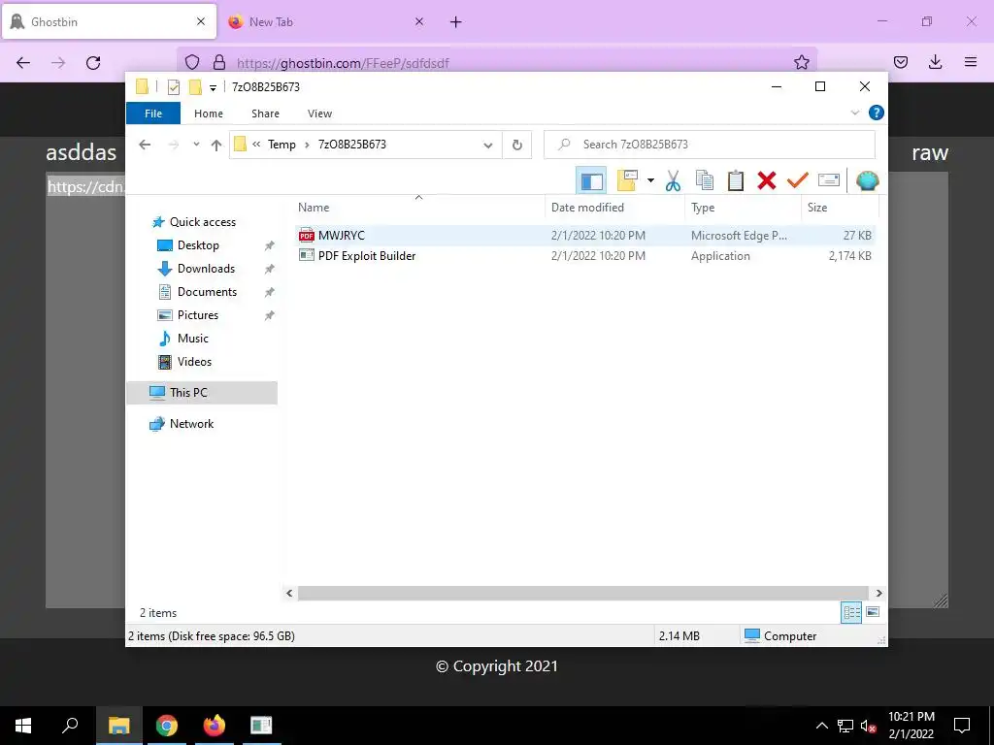The image size is (994, 745).
Task: Click the preview pane toolbar icon
Action: tap(591, 180)
